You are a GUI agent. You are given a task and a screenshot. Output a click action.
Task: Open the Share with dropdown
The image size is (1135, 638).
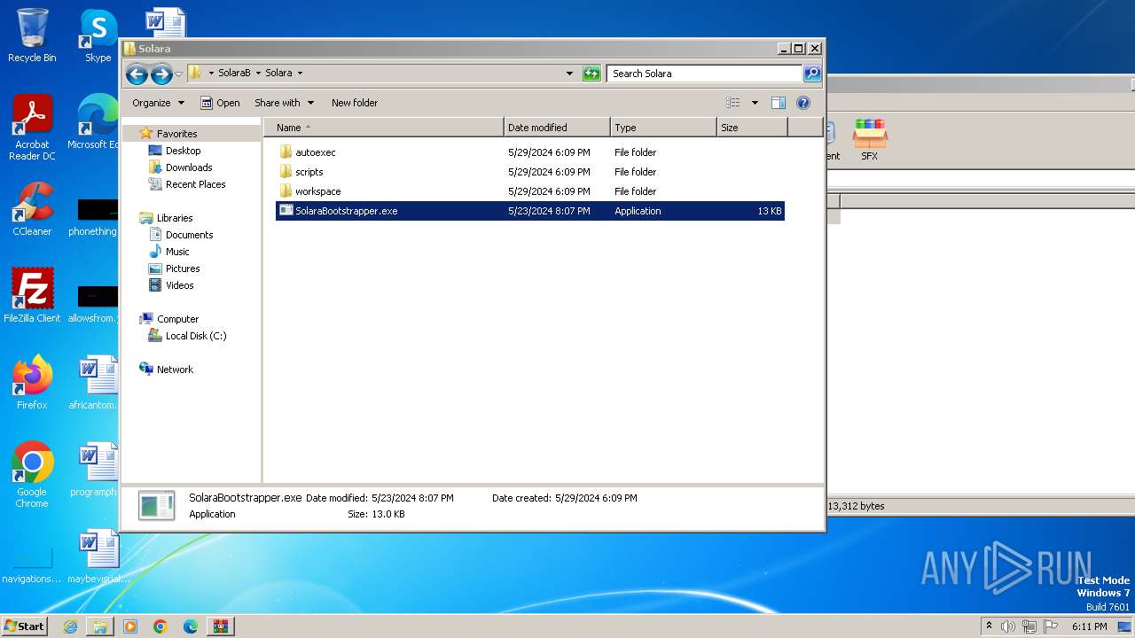(284, 103)
